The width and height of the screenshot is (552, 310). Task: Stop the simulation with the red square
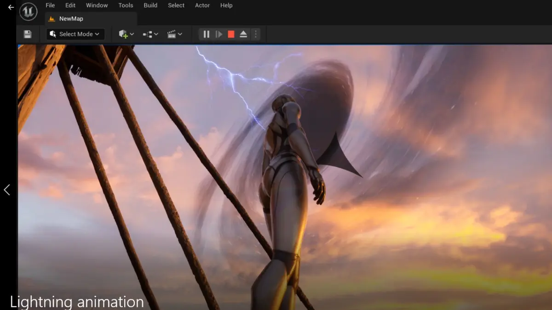[x=231, y=34]
